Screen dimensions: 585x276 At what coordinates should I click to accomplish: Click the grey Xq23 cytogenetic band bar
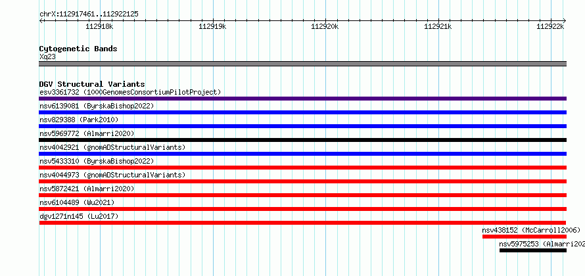tap(302, 64)
